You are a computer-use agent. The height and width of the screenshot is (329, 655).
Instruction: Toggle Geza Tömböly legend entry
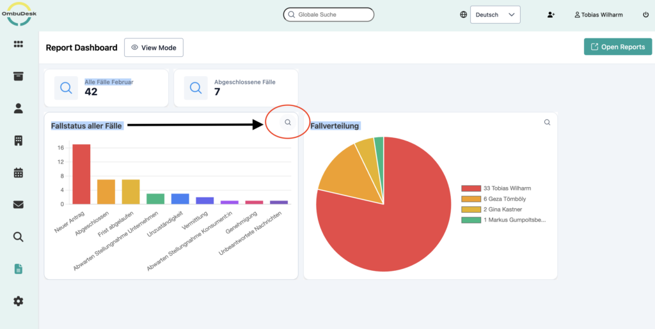(x=503, y=199)
